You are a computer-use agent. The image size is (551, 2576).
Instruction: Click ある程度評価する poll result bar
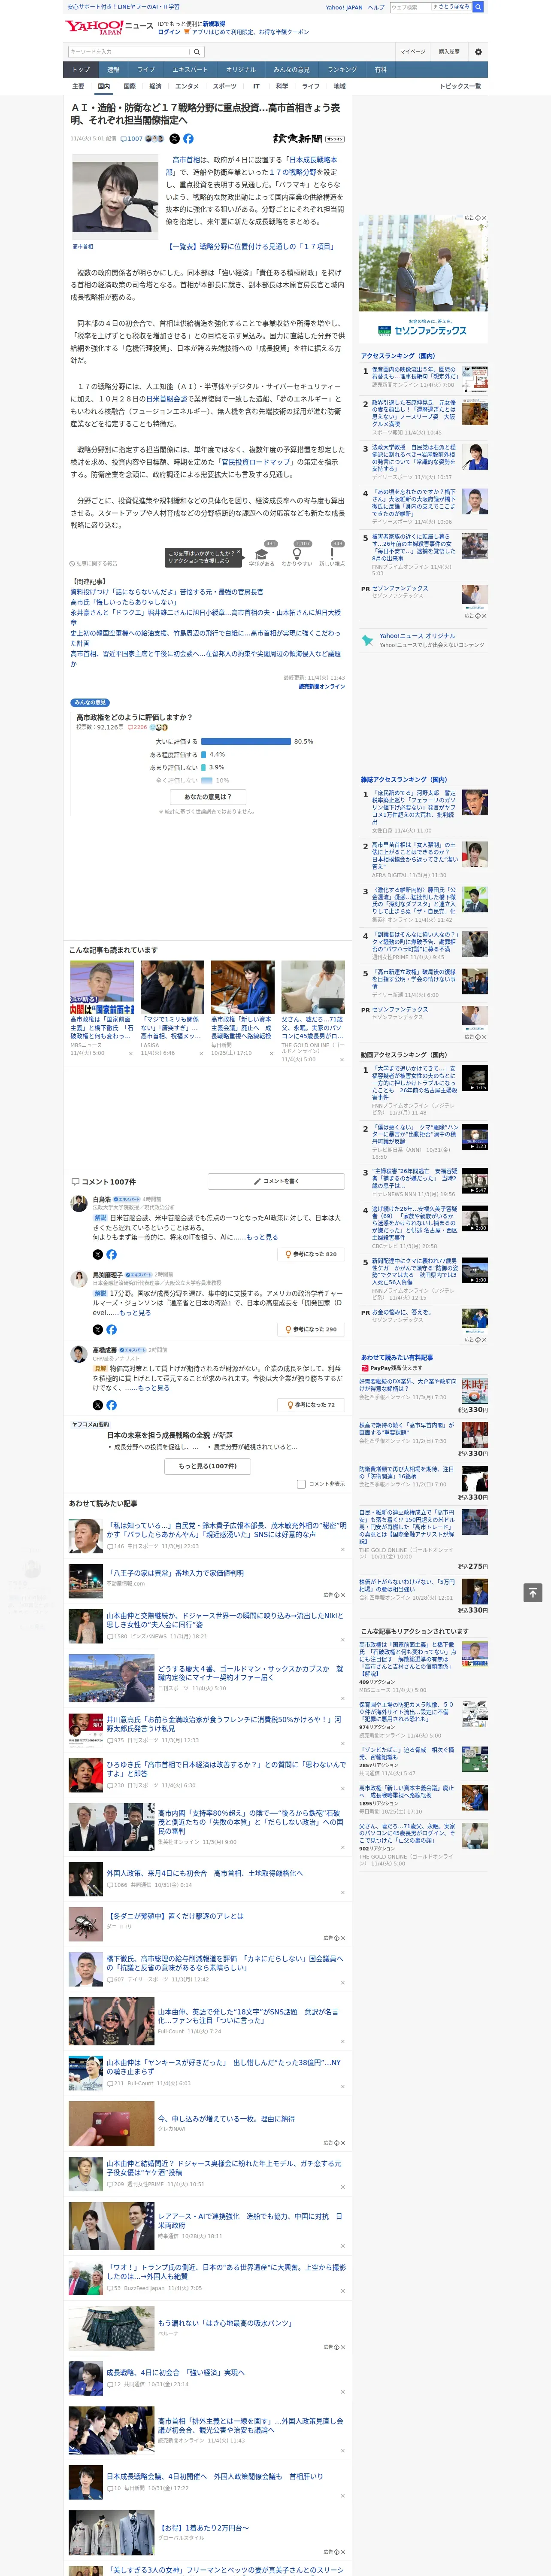coord(203,755)
